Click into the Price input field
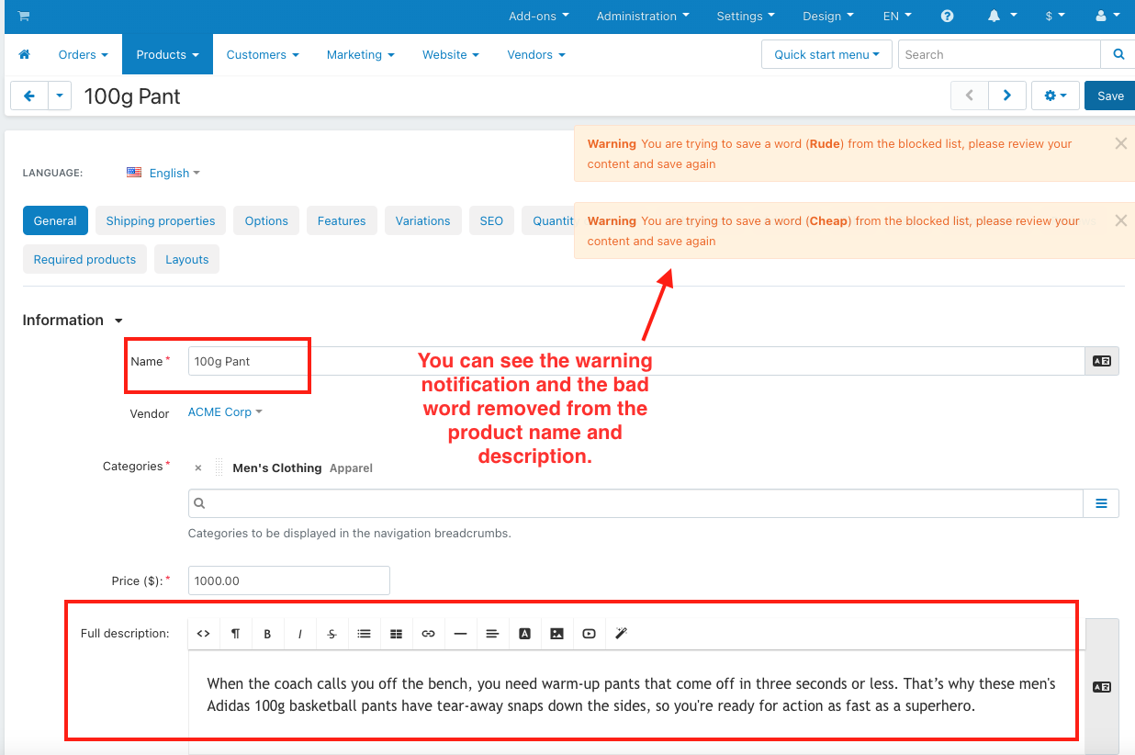The width and height of the screenshot is (1135, 755). pyautogui.click(x=288, y=580)
